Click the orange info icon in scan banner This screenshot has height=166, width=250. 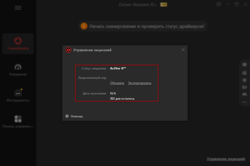(x=84, y=26)
